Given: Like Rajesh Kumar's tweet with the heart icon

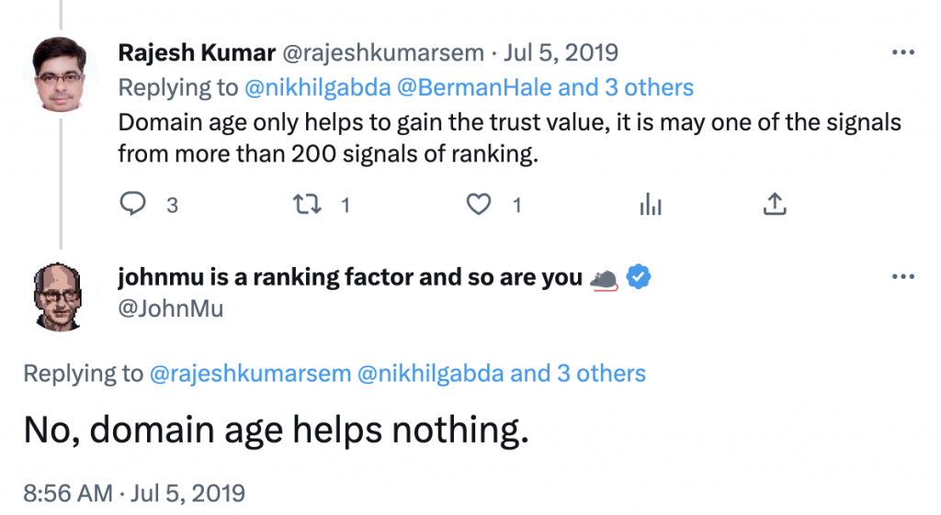Looking at the screenshot, I should [x=479, y=205].
